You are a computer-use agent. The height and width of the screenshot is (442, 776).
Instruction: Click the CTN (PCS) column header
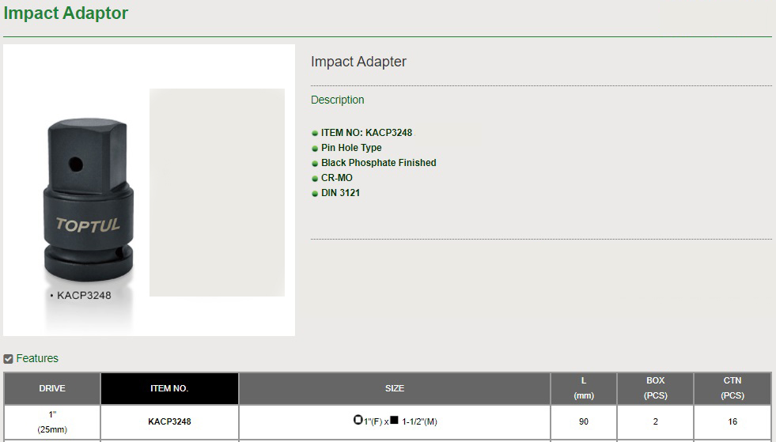point(732,388)
